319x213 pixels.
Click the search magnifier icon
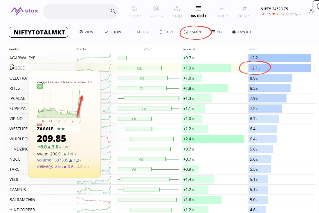click(113, 11)
